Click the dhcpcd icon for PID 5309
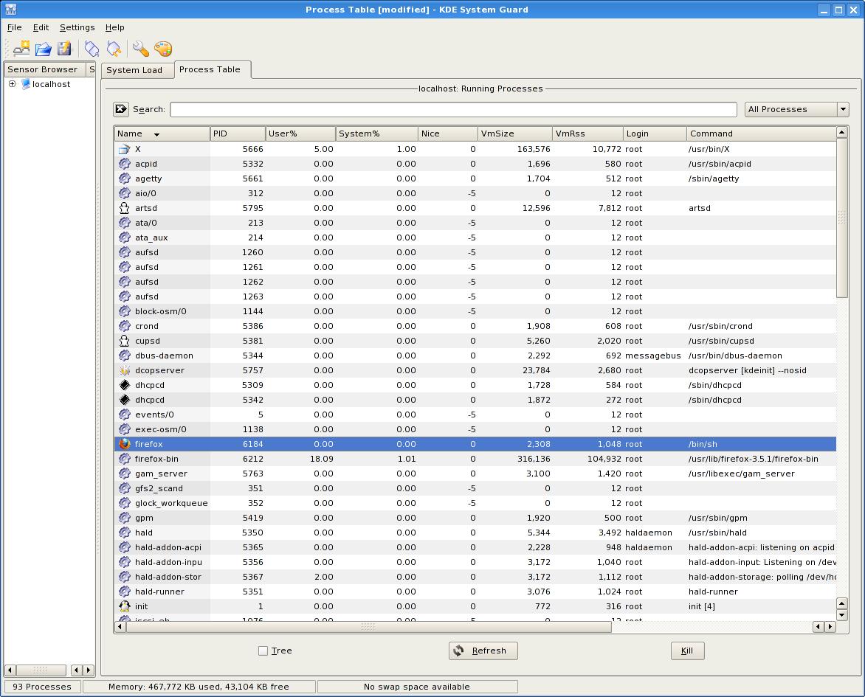This screenshot has height=697, width=865. point(125,385)
